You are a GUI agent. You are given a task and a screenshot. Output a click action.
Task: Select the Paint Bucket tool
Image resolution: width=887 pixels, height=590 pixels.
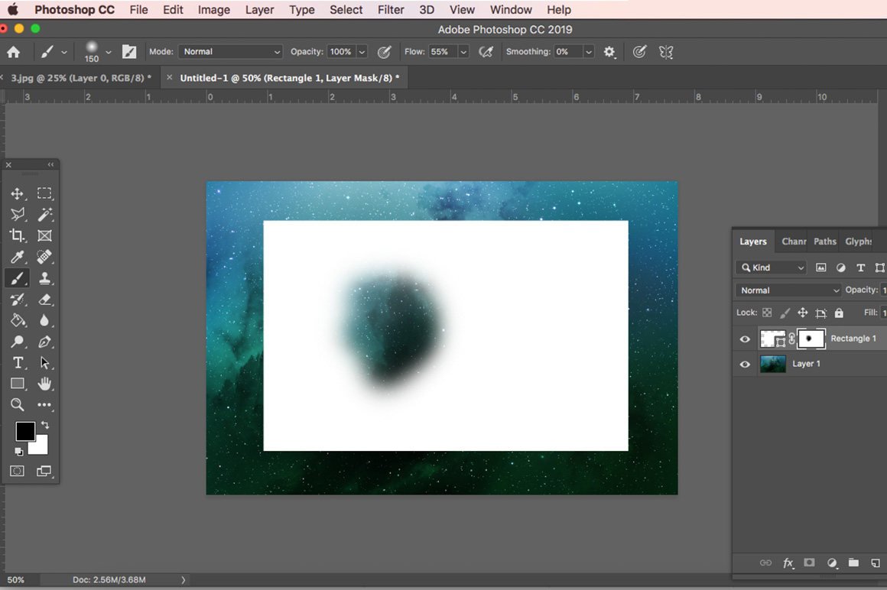[x=17, y=320]
